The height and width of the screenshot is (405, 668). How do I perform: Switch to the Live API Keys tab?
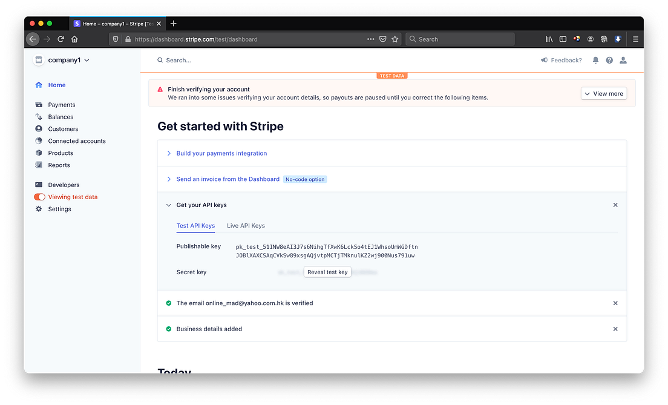tap(245, 225)
